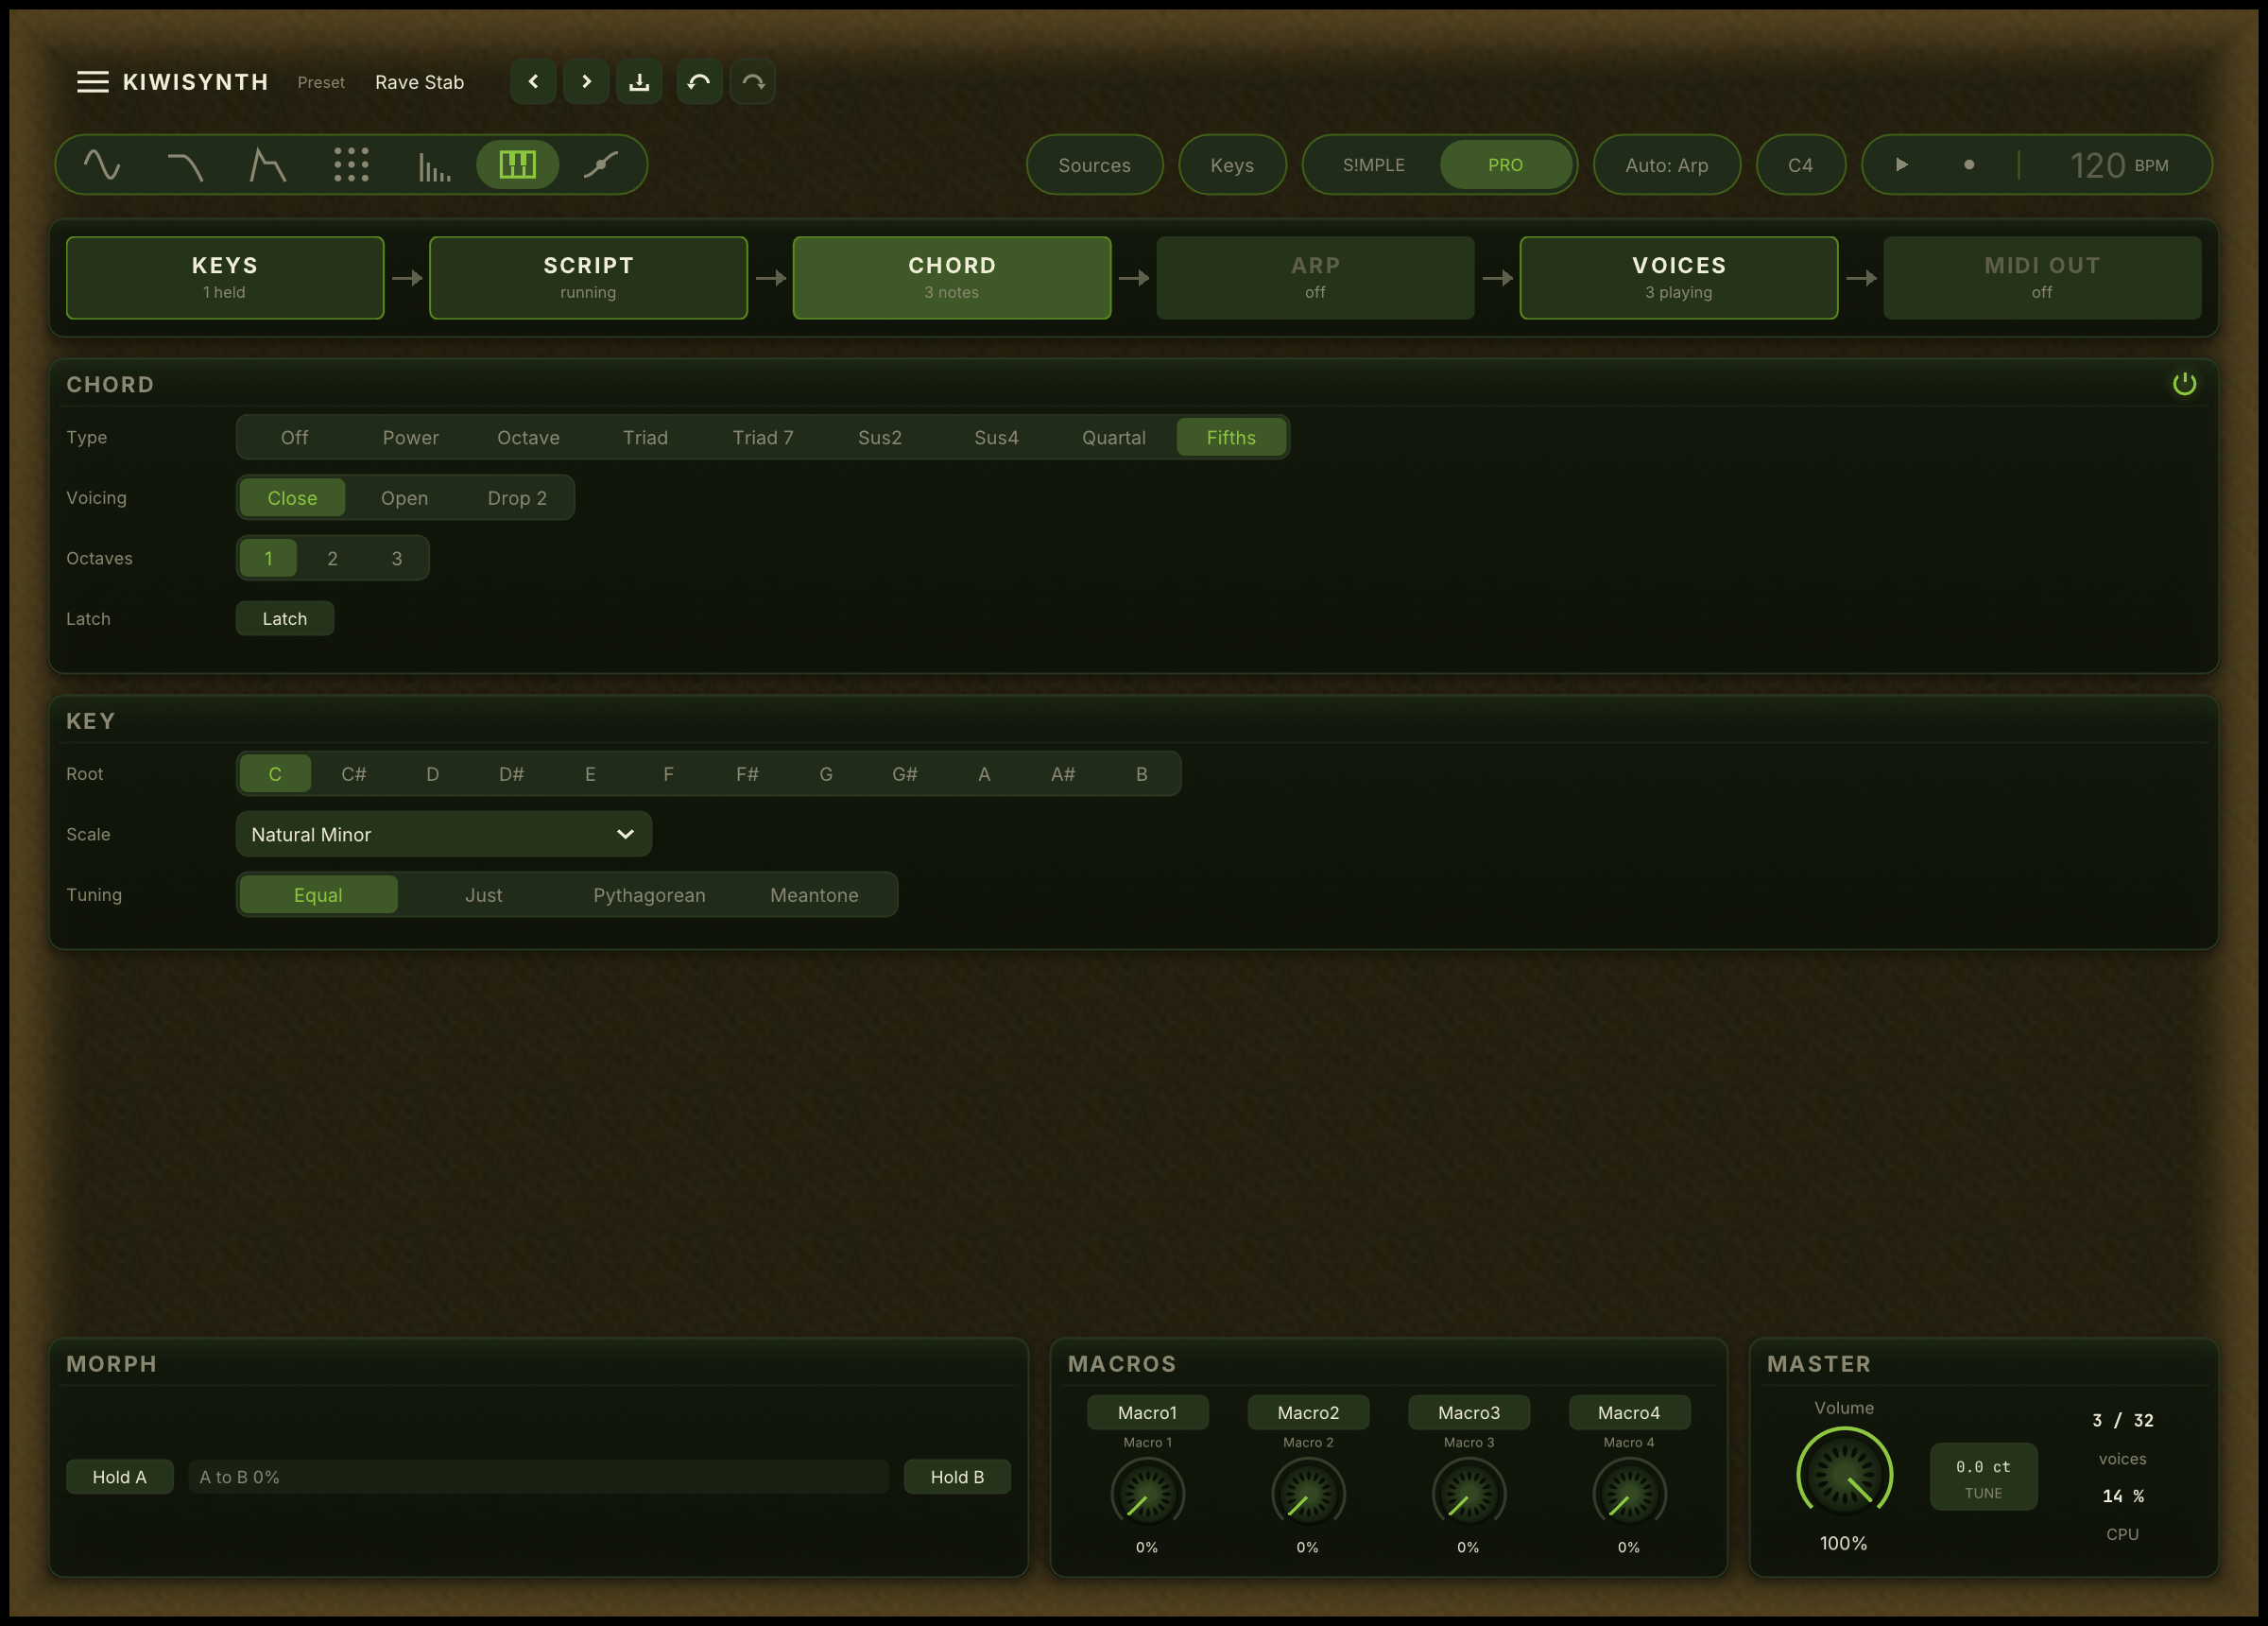Viewport: 2268px width, 1626px height.
Task: Undo the last change
Action: [700, 82]
